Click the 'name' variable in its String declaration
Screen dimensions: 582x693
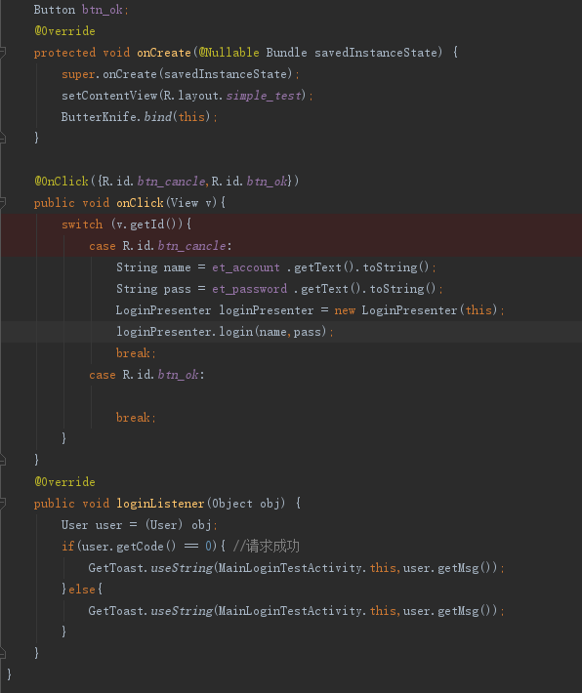pos(177,267)
